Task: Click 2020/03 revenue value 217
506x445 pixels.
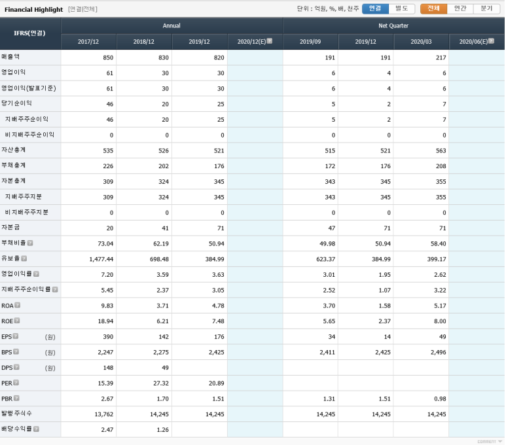Action: [x=441, y=58]
